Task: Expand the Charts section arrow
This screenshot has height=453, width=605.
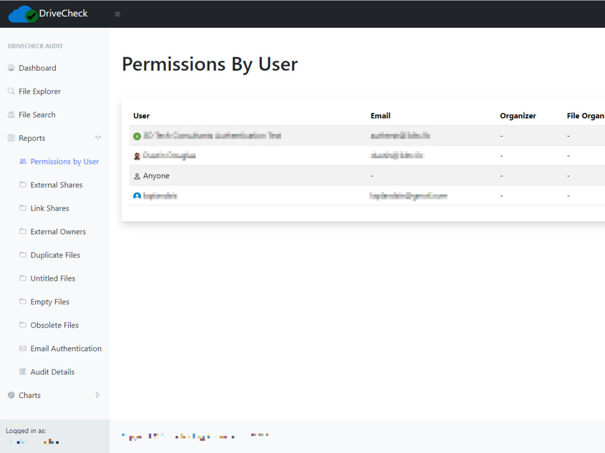Action: click(98, 395)
